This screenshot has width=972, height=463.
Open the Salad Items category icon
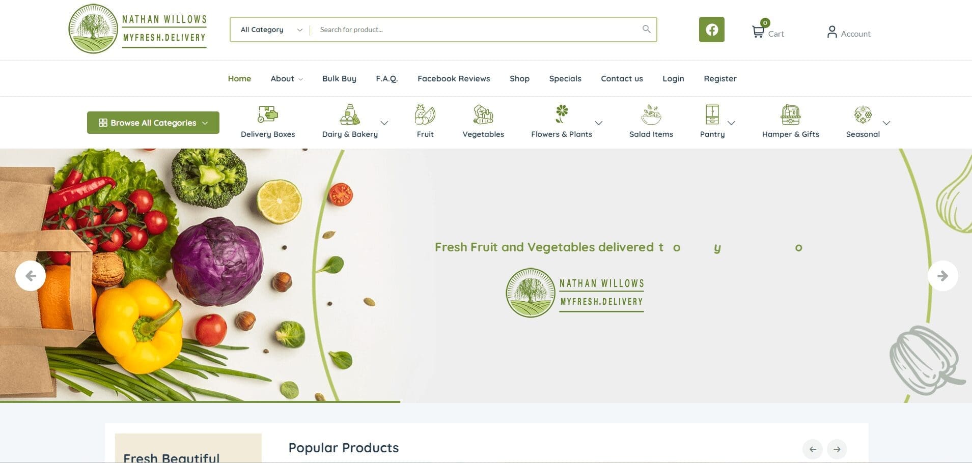click(x=651, y=114)
